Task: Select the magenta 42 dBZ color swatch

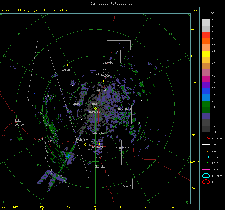Action: [x=206, y=79]
